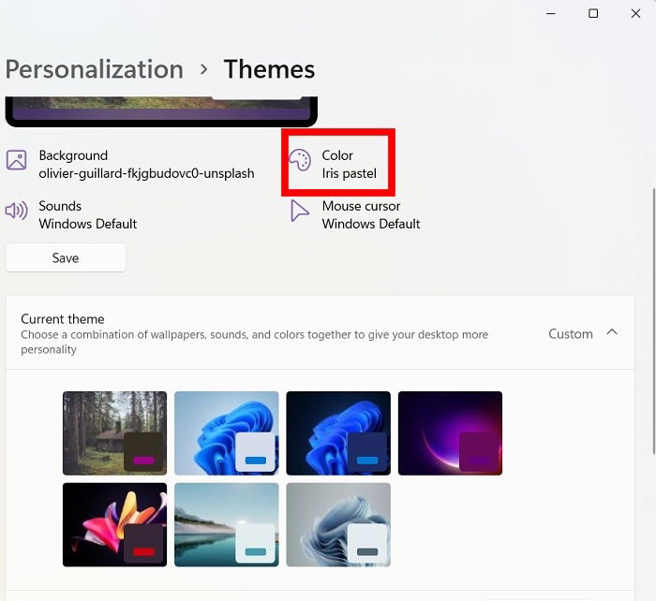Open Iris pastel color setting
The width and height of the screenshot is (656, 601).
coord(349,173)
